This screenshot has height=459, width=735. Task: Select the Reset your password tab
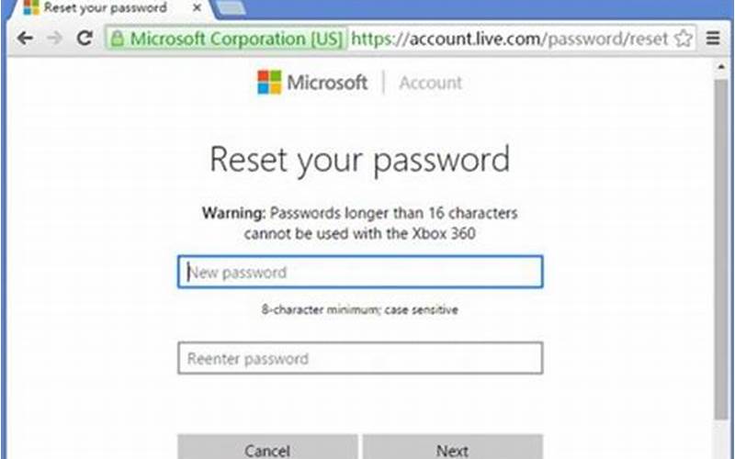point(106,7)
